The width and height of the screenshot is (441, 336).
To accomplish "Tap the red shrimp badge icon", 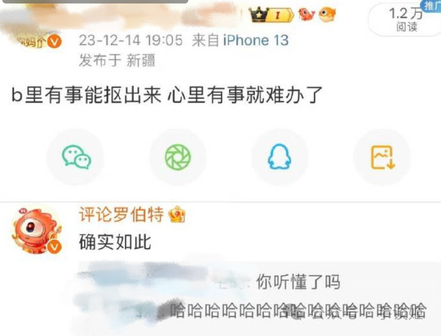I will [307, 14].
